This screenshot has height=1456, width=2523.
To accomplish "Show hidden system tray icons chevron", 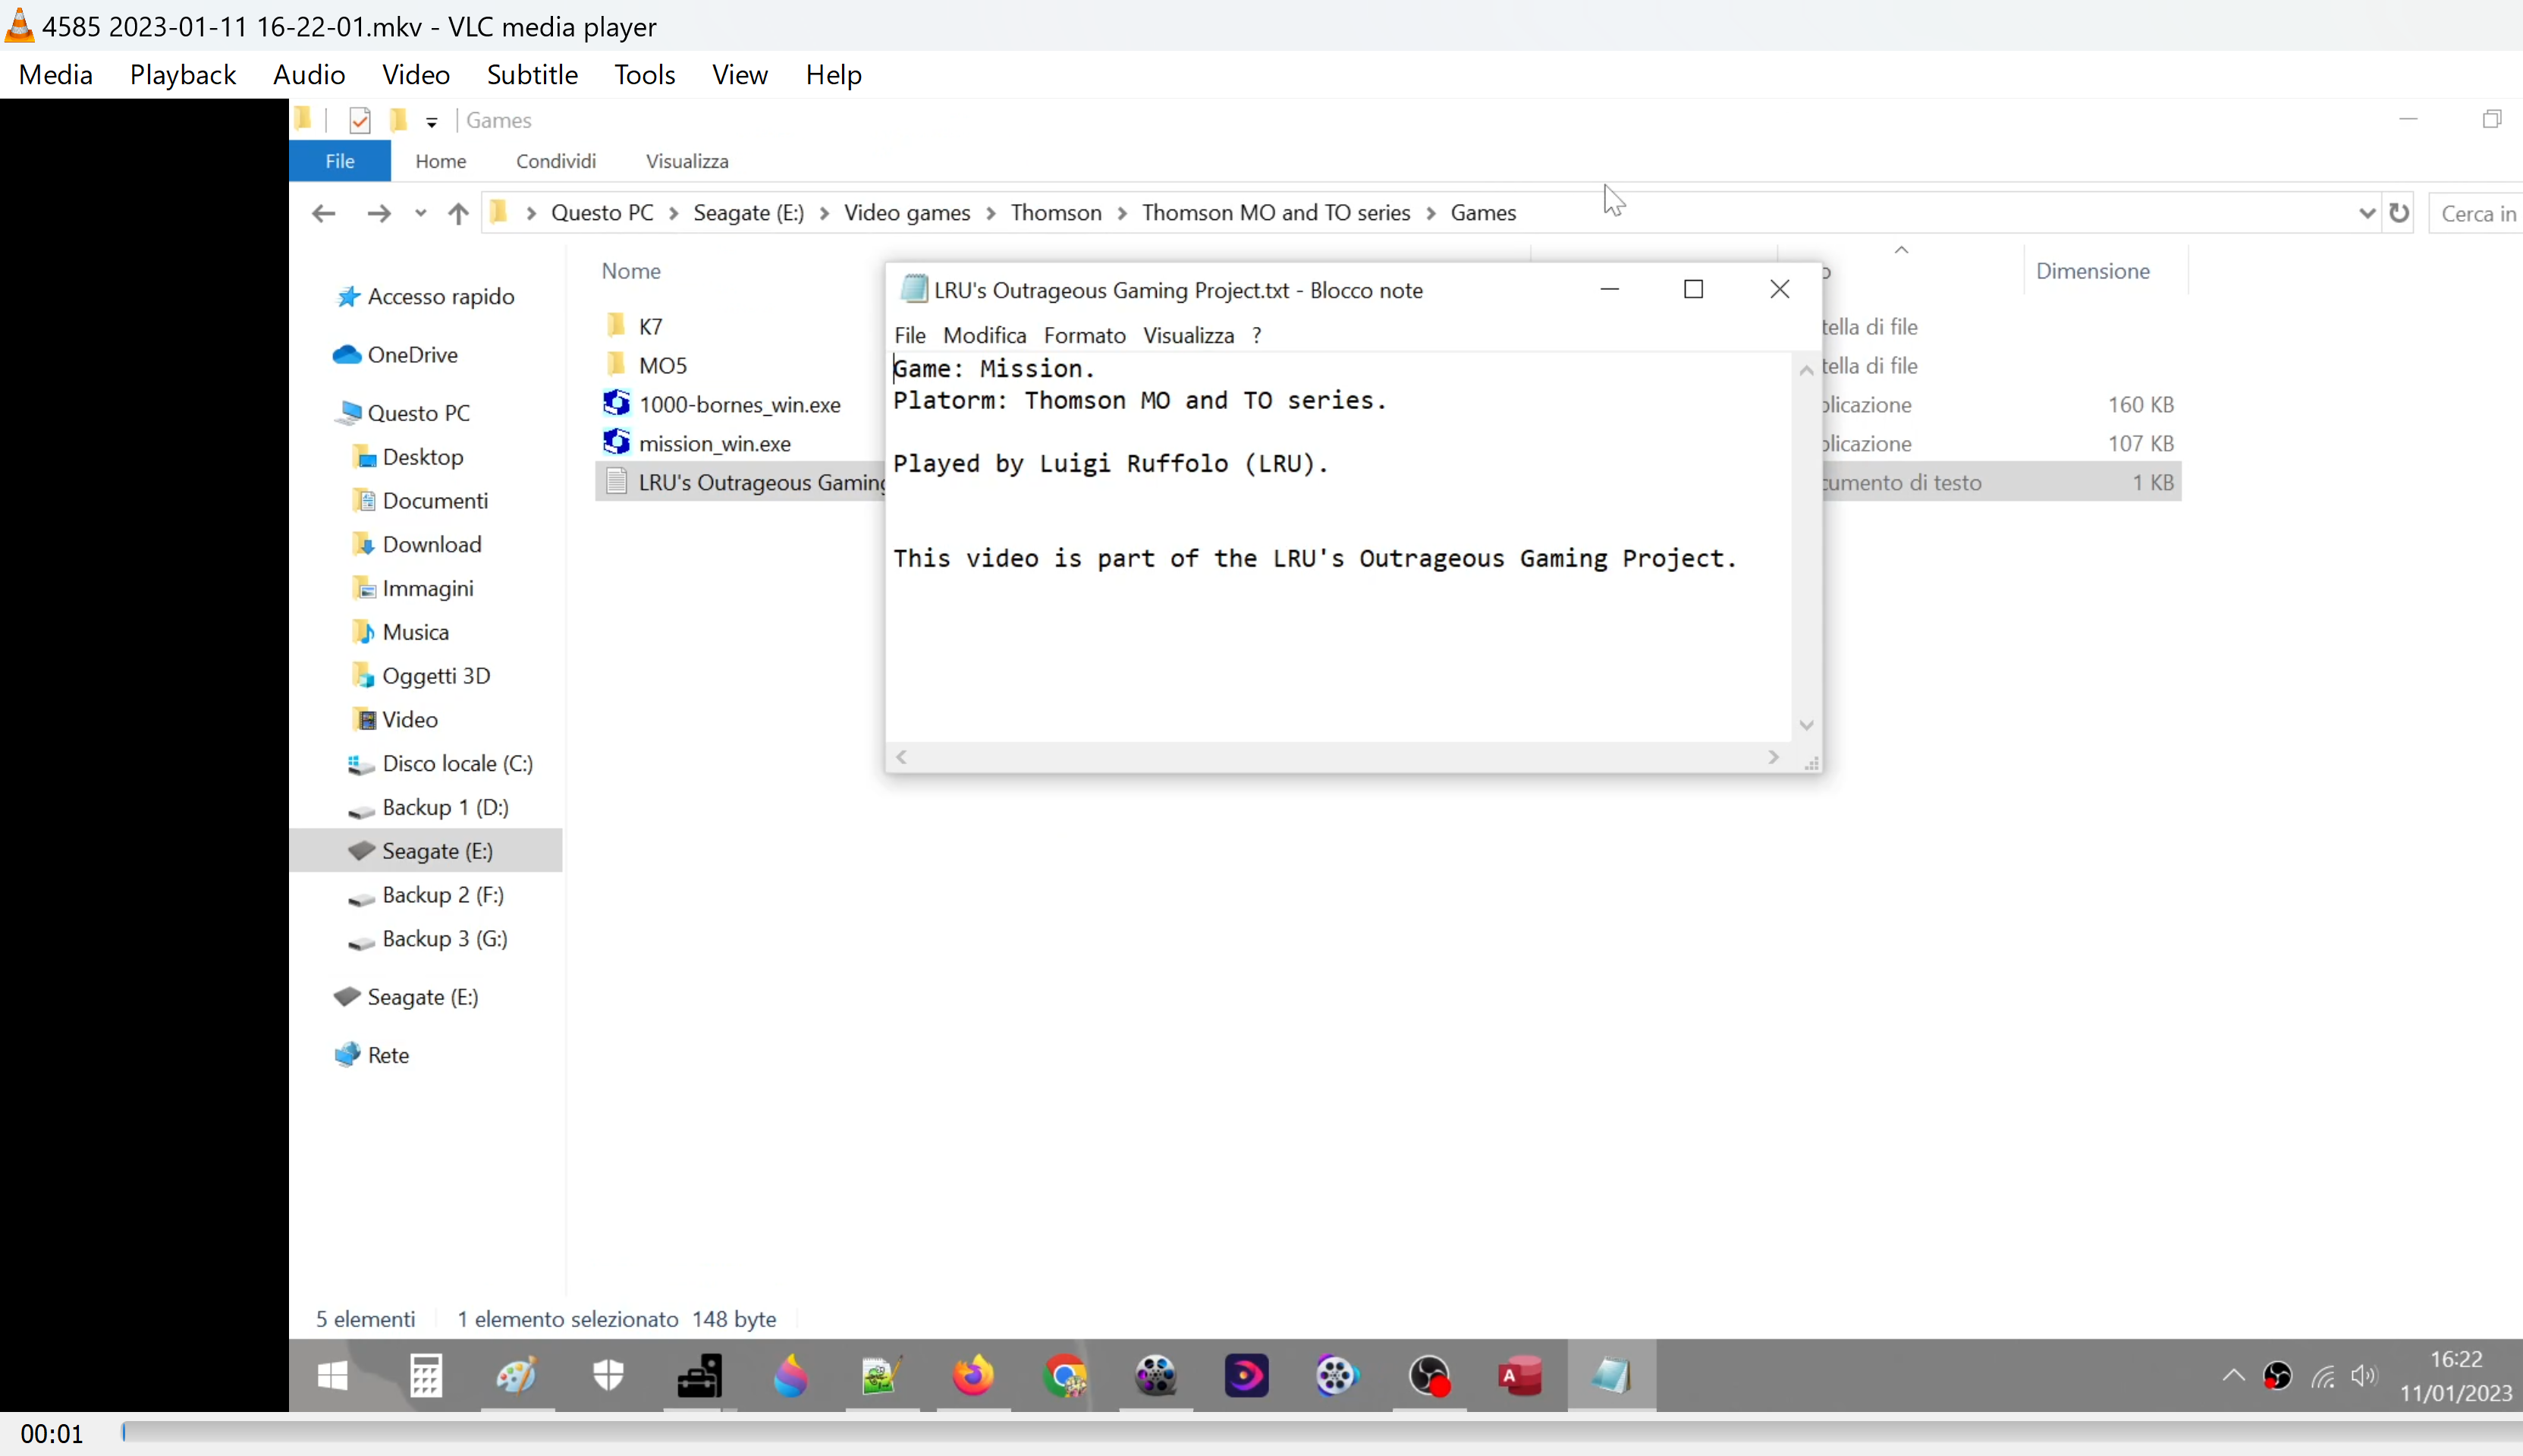I will click(2233, 1376).
